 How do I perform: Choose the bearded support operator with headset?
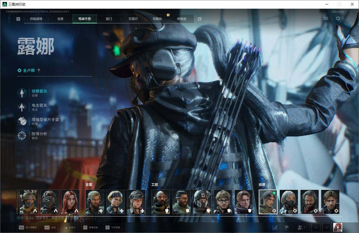click(95, 202)
